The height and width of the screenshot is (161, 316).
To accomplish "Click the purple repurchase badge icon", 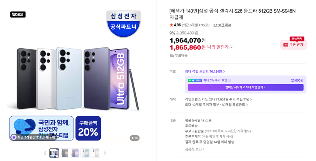I will tap(14, 137).
